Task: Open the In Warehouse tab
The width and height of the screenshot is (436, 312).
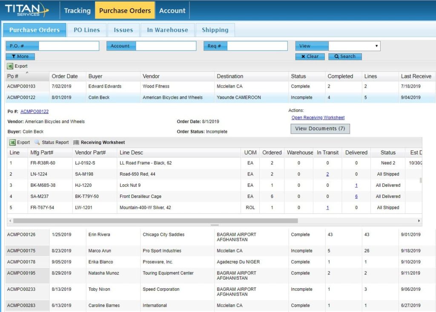Action: point(167,30)
